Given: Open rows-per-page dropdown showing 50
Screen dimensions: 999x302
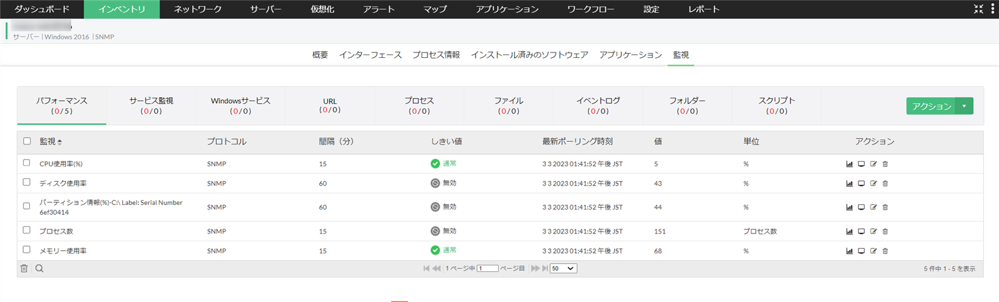Looking at the screenshot, I should click(x=563, y=269).
